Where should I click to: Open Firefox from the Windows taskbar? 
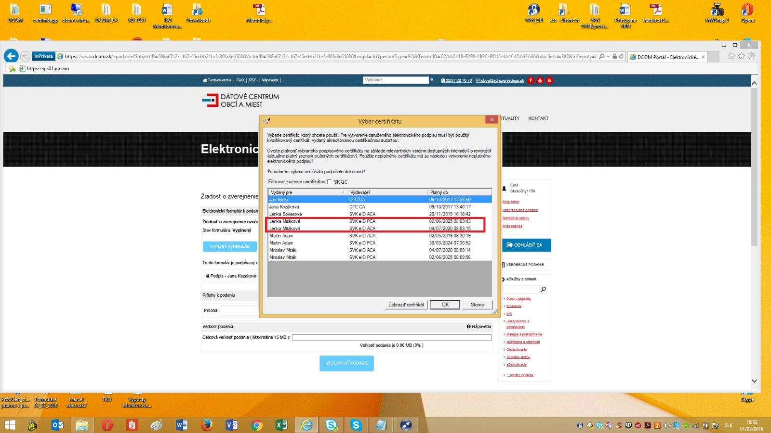pos(207,425)
